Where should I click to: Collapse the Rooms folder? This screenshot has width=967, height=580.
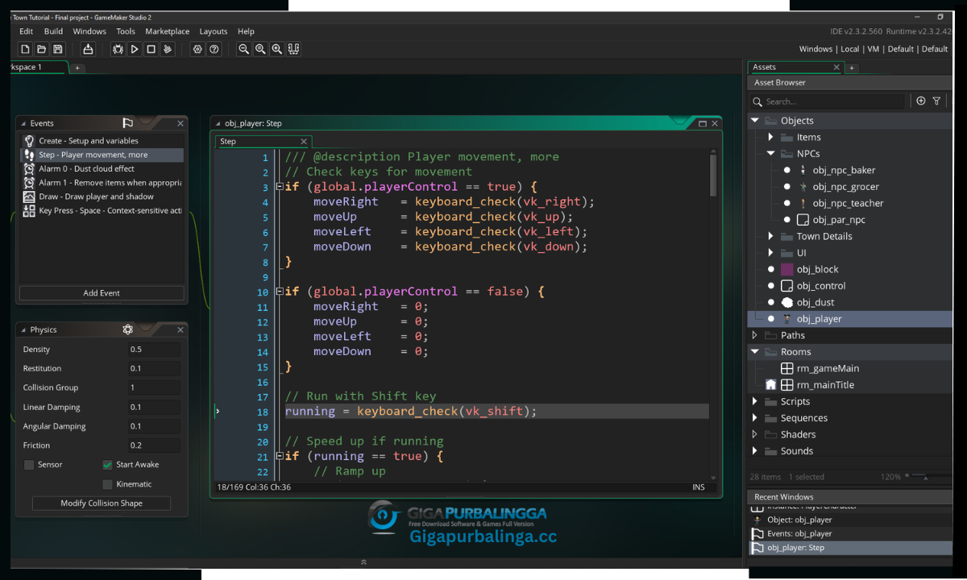pos(755,352)
